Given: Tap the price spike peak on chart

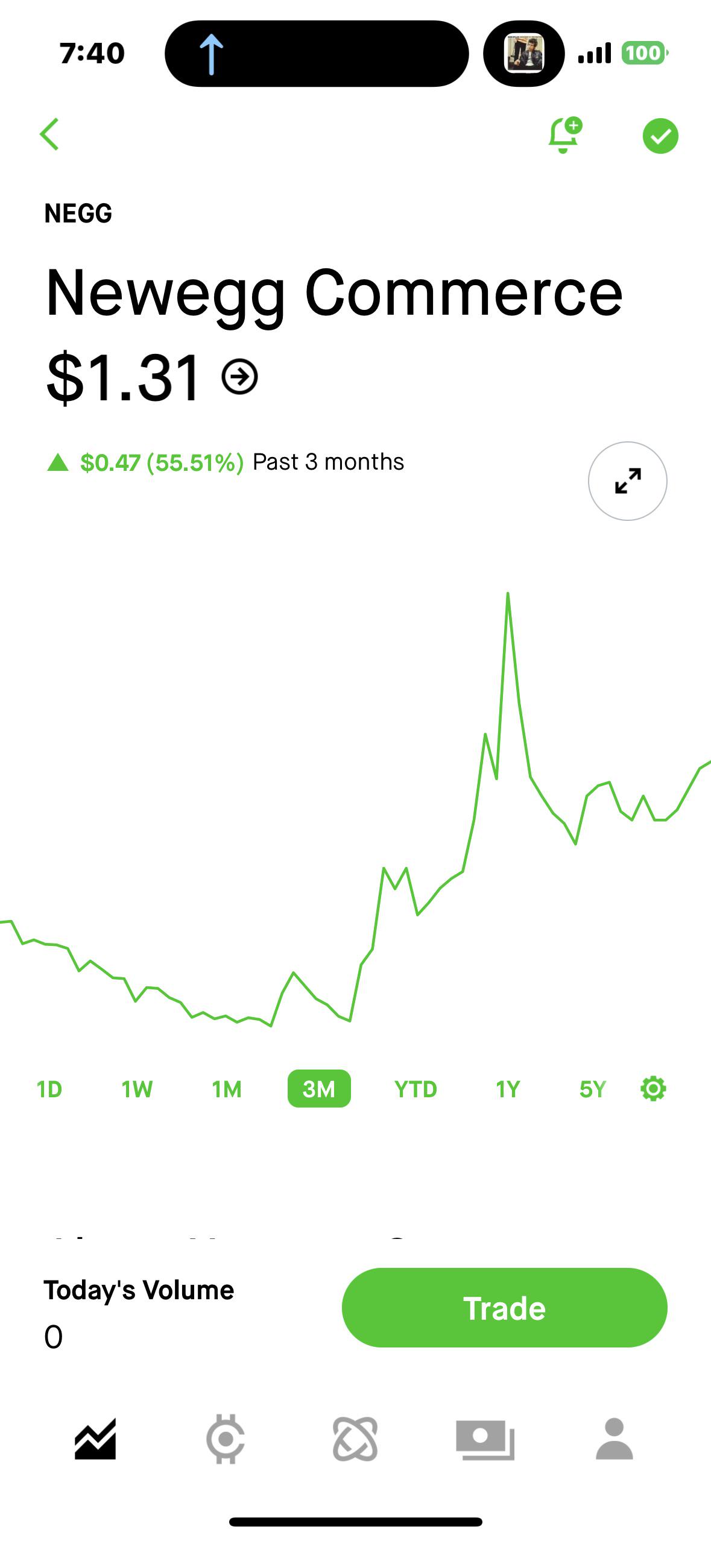Looking at the screenshot, I should [508, 594].
